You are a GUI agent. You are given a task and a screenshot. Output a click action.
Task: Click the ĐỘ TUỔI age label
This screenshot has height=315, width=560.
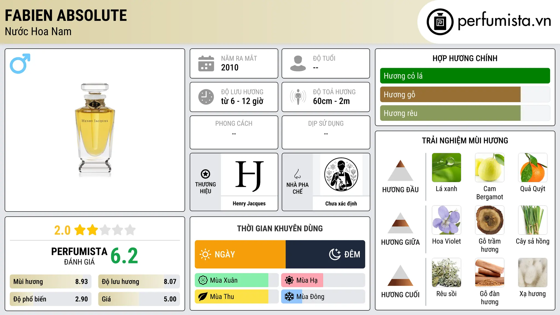(324, 58)
